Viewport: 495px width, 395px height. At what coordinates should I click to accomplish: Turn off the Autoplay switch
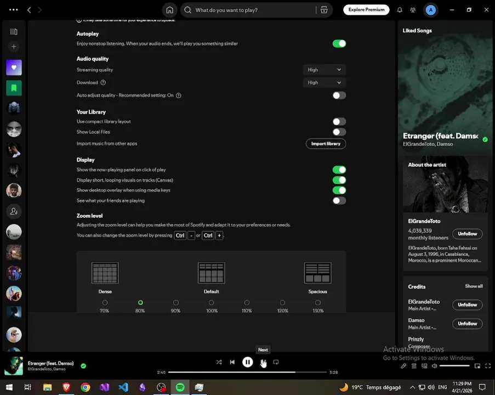point(339,43)
